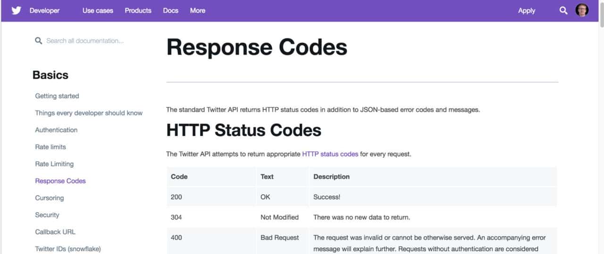Open Things every developer should know
Image resolution: width=604 pixels, height=254 pixels.
[89, 113]
